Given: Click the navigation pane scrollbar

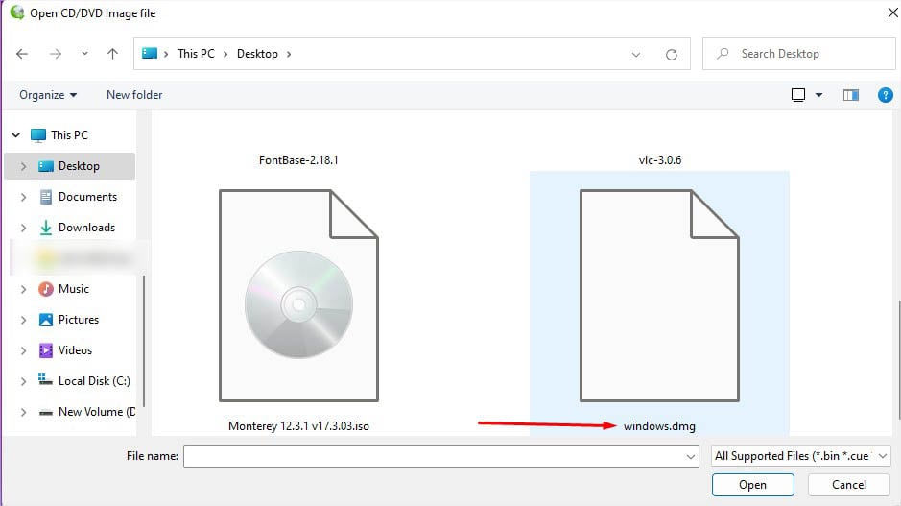Looking at the screenshot, I should click(144, 341).
